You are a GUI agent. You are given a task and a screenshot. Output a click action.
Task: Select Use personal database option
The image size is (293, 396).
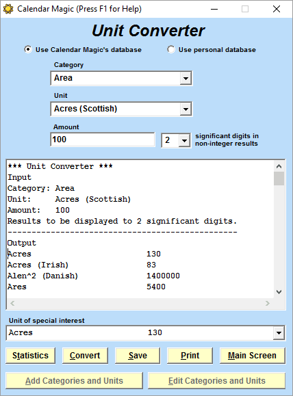[x=212, y=49]
